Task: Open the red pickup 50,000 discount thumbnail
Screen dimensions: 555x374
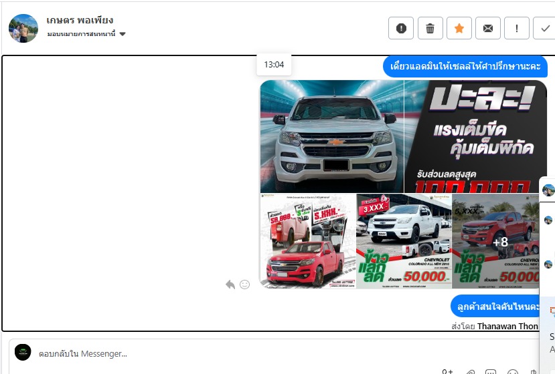Action: [308, 241]
